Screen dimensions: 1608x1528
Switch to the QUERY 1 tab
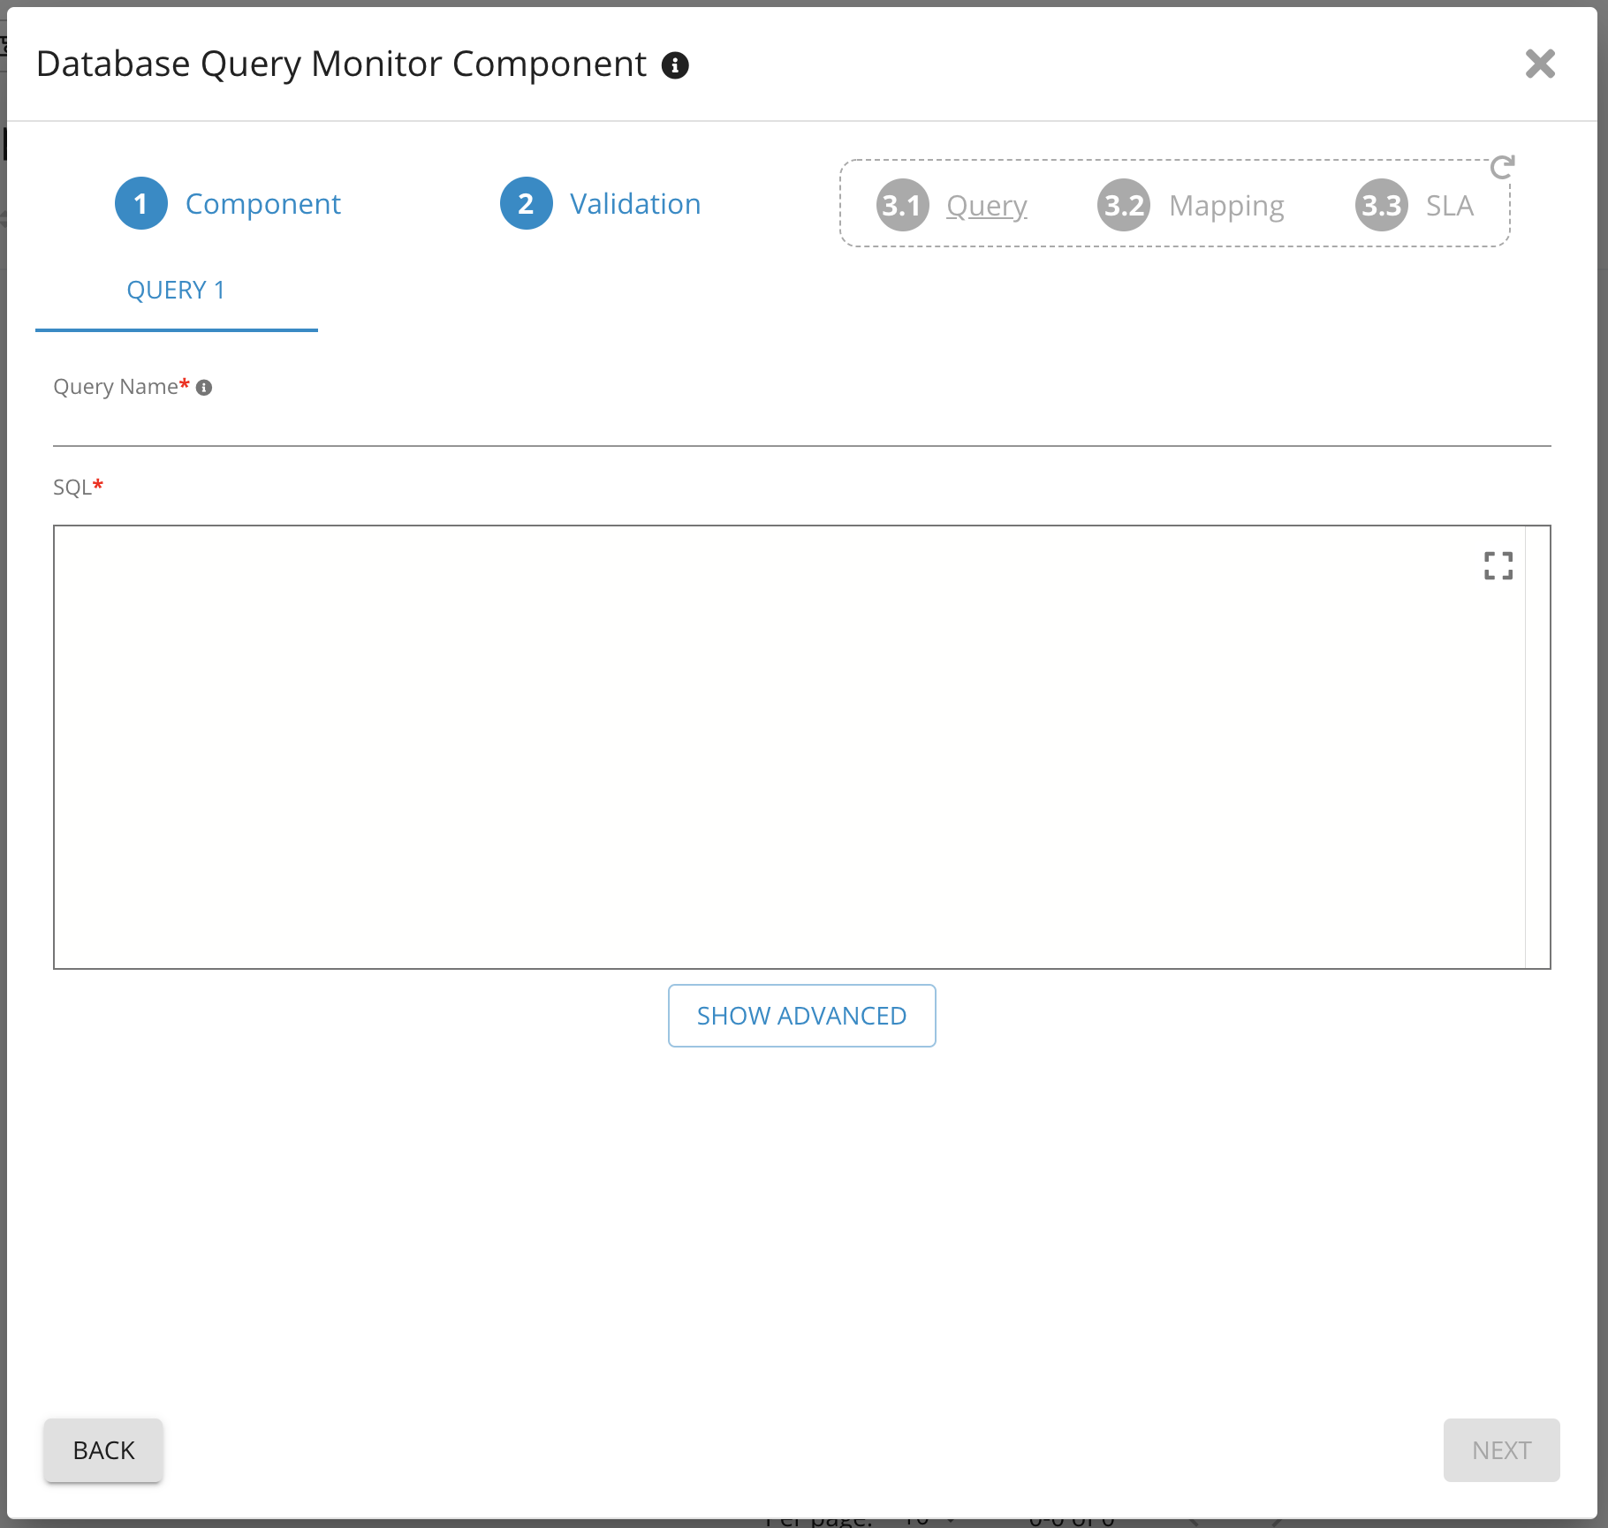[x=176, y=291]
